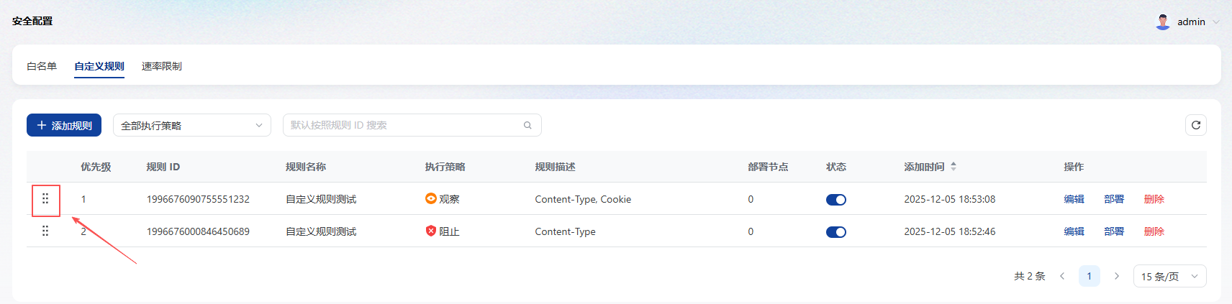Switch to the 速率限制 tab
The height and width of the screenshot is (304, 1232).
pyautogui.click(x=162, y=66)
